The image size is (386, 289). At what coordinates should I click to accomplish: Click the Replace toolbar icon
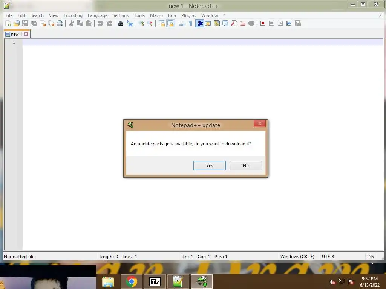coord(130,23)
